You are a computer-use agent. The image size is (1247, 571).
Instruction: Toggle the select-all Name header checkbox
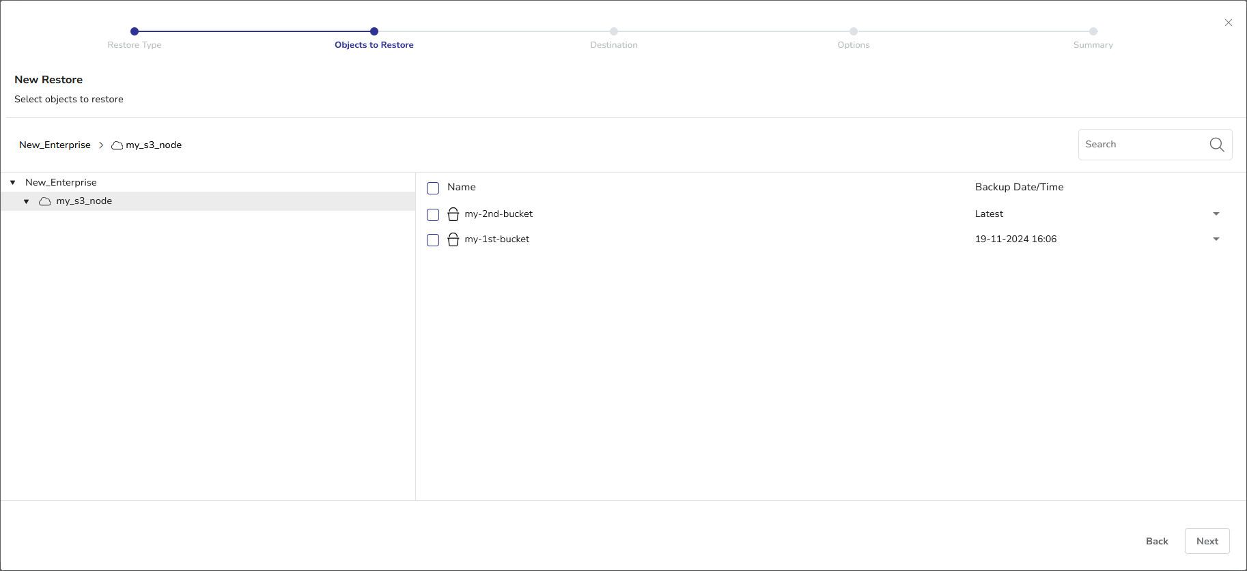point(433,188)
